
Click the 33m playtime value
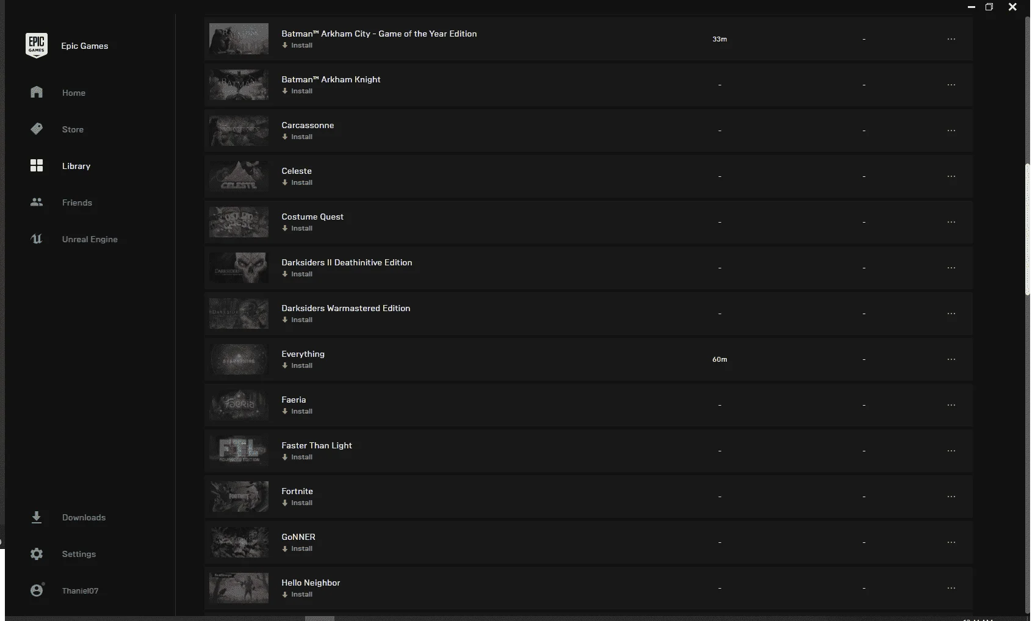(x=719, y=39)
